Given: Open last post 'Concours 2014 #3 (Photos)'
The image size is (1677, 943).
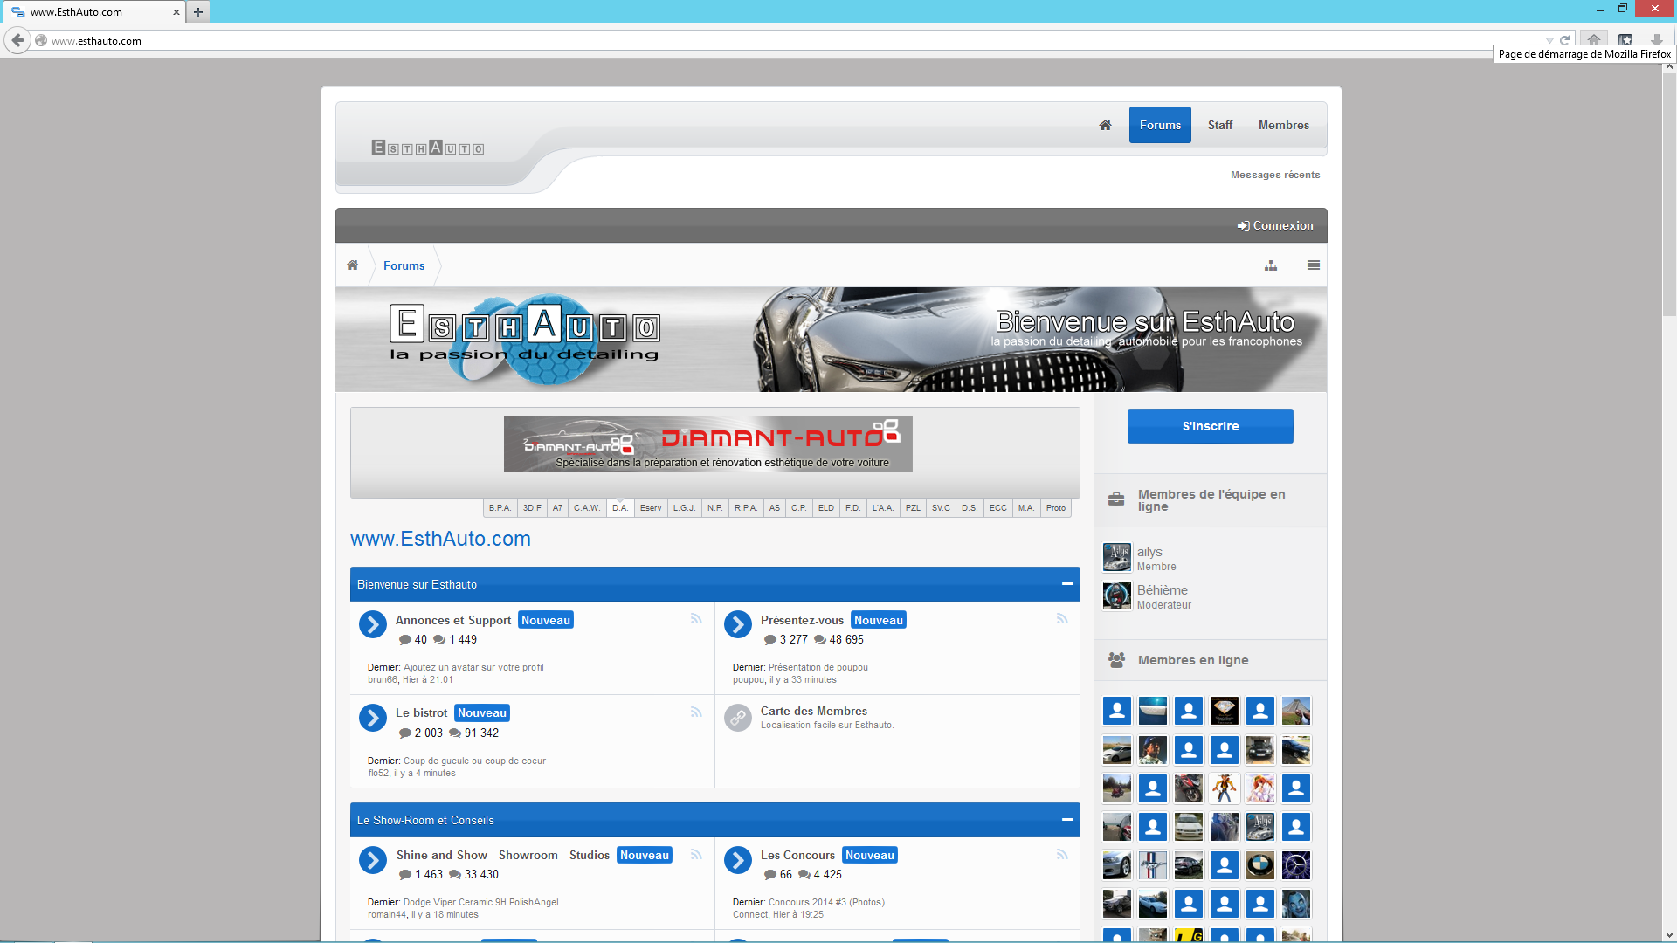Looking at the screenshot, I should [x=826, y=903].
